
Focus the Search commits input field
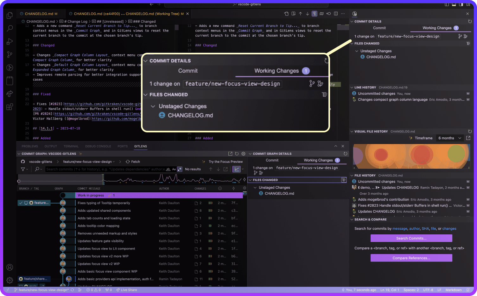tap(105, 169)
